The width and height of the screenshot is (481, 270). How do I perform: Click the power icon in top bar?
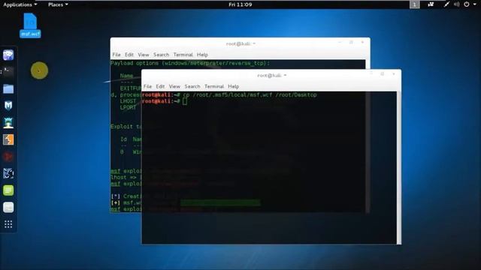tap(467, 4)
